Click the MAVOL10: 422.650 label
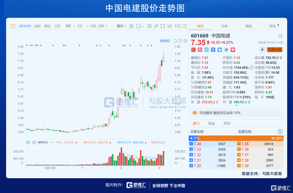Screen dimensions: 293x193 [x=131, y=142]
